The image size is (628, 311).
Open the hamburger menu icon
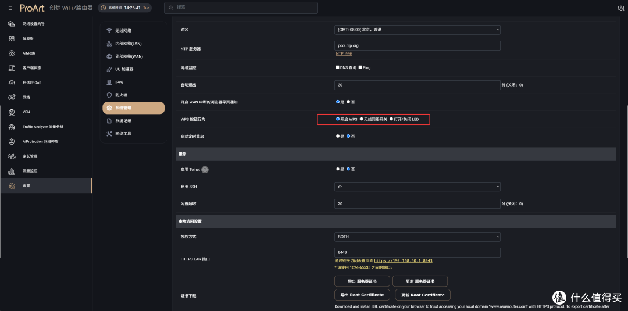click(10, 8)
